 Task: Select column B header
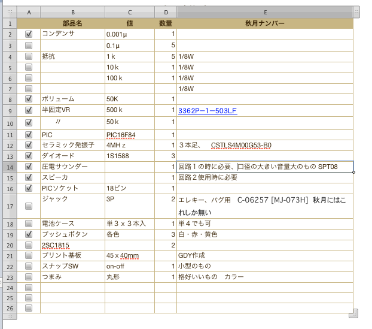pyautogui.click(x=72, y=12)
